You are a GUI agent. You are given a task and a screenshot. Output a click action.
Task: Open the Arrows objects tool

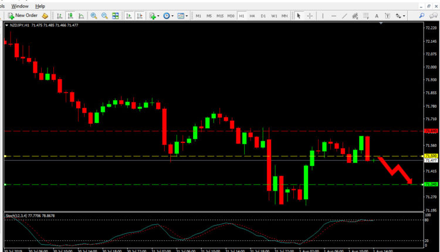(398, 16)
